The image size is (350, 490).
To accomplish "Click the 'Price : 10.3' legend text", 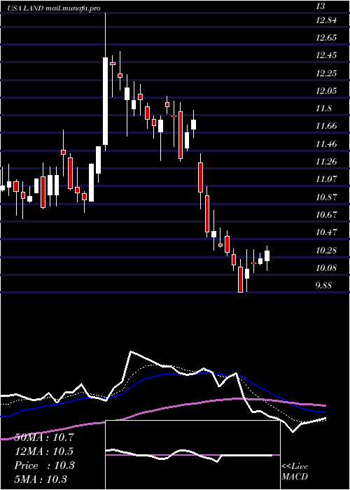I will 44,465.
